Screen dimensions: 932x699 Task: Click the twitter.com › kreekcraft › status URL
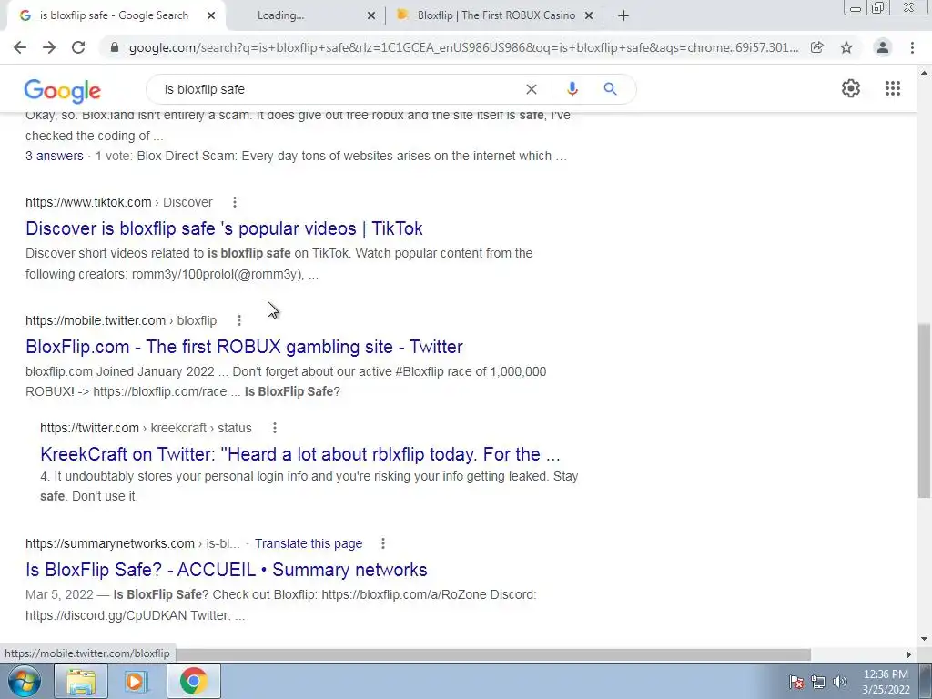coord(146,428)
